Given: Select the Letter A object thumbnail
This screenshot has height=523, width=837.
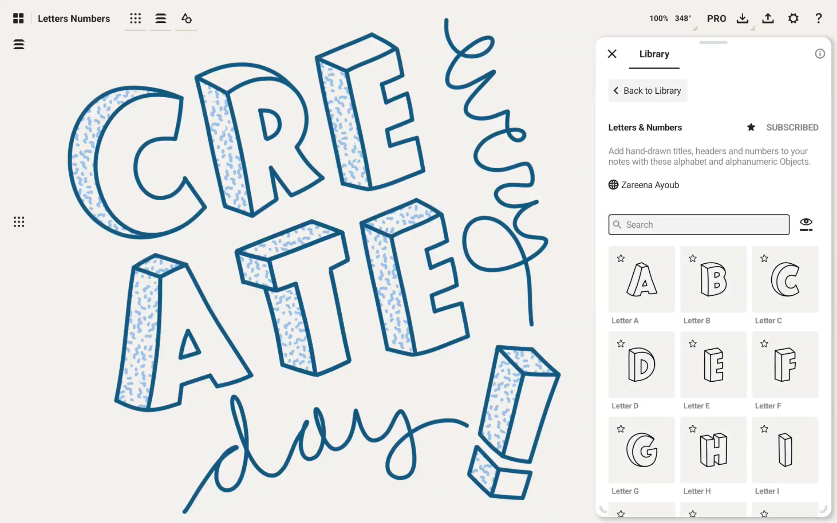Looking at the screenshot, I should click(x=641, y=279).
